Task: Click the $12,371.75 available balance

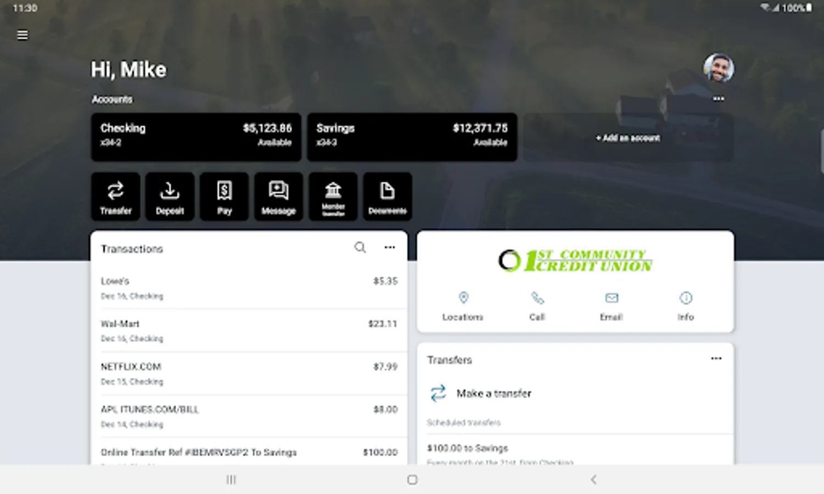Action: coord(480,128)
